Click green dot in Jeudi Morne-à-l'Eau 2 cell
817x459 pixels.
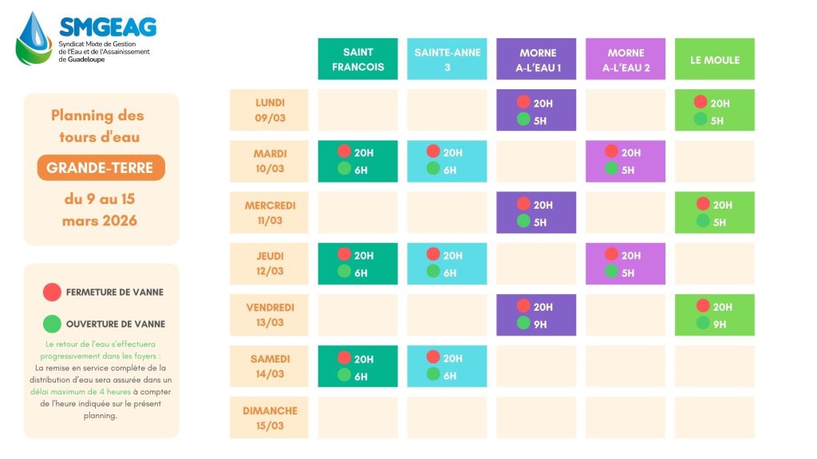(x=612, y=272)
